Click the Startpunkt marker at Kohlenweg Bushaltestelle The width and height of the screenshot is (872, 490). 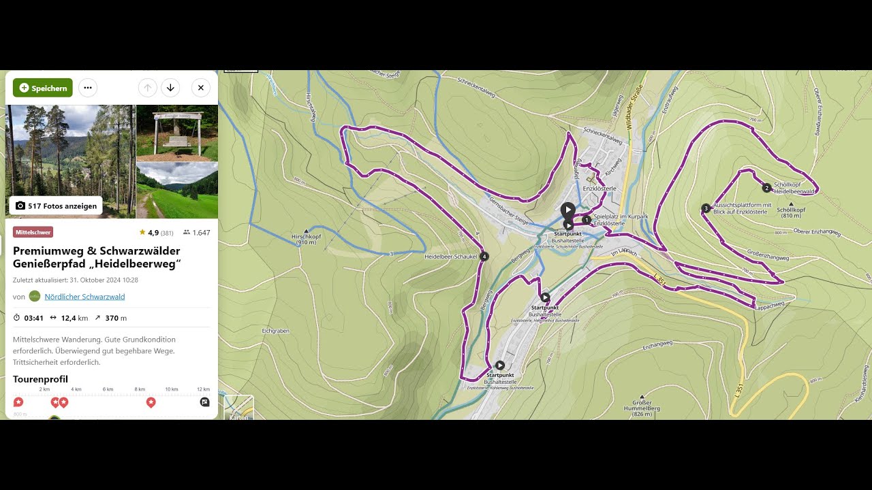click(x=499, y=365)
